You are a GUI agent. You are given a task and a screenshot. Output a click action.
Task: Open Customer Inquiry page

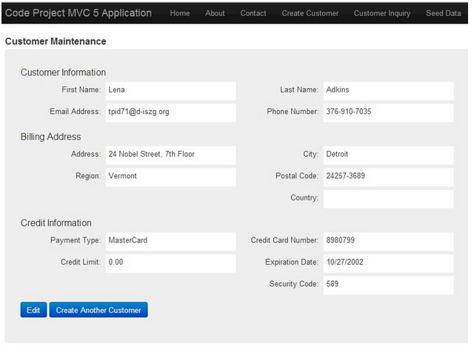pyautogui.click(x=382, y=13)
